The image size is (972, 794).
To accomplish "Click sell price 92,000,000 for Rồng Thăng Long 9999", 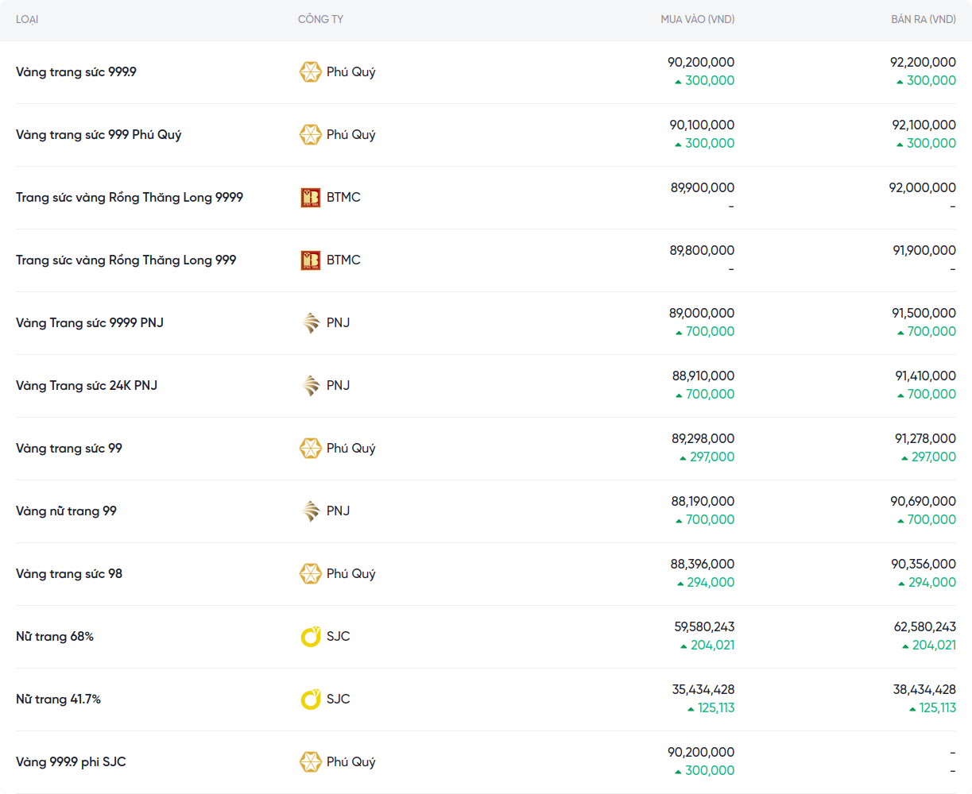I will 922,188.
